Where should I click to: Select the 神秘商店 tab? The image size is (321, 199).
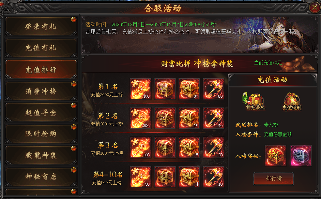41,177
